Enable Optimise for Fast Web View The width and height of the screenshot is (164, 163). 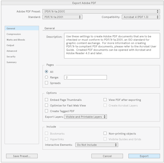pos(46,105)
